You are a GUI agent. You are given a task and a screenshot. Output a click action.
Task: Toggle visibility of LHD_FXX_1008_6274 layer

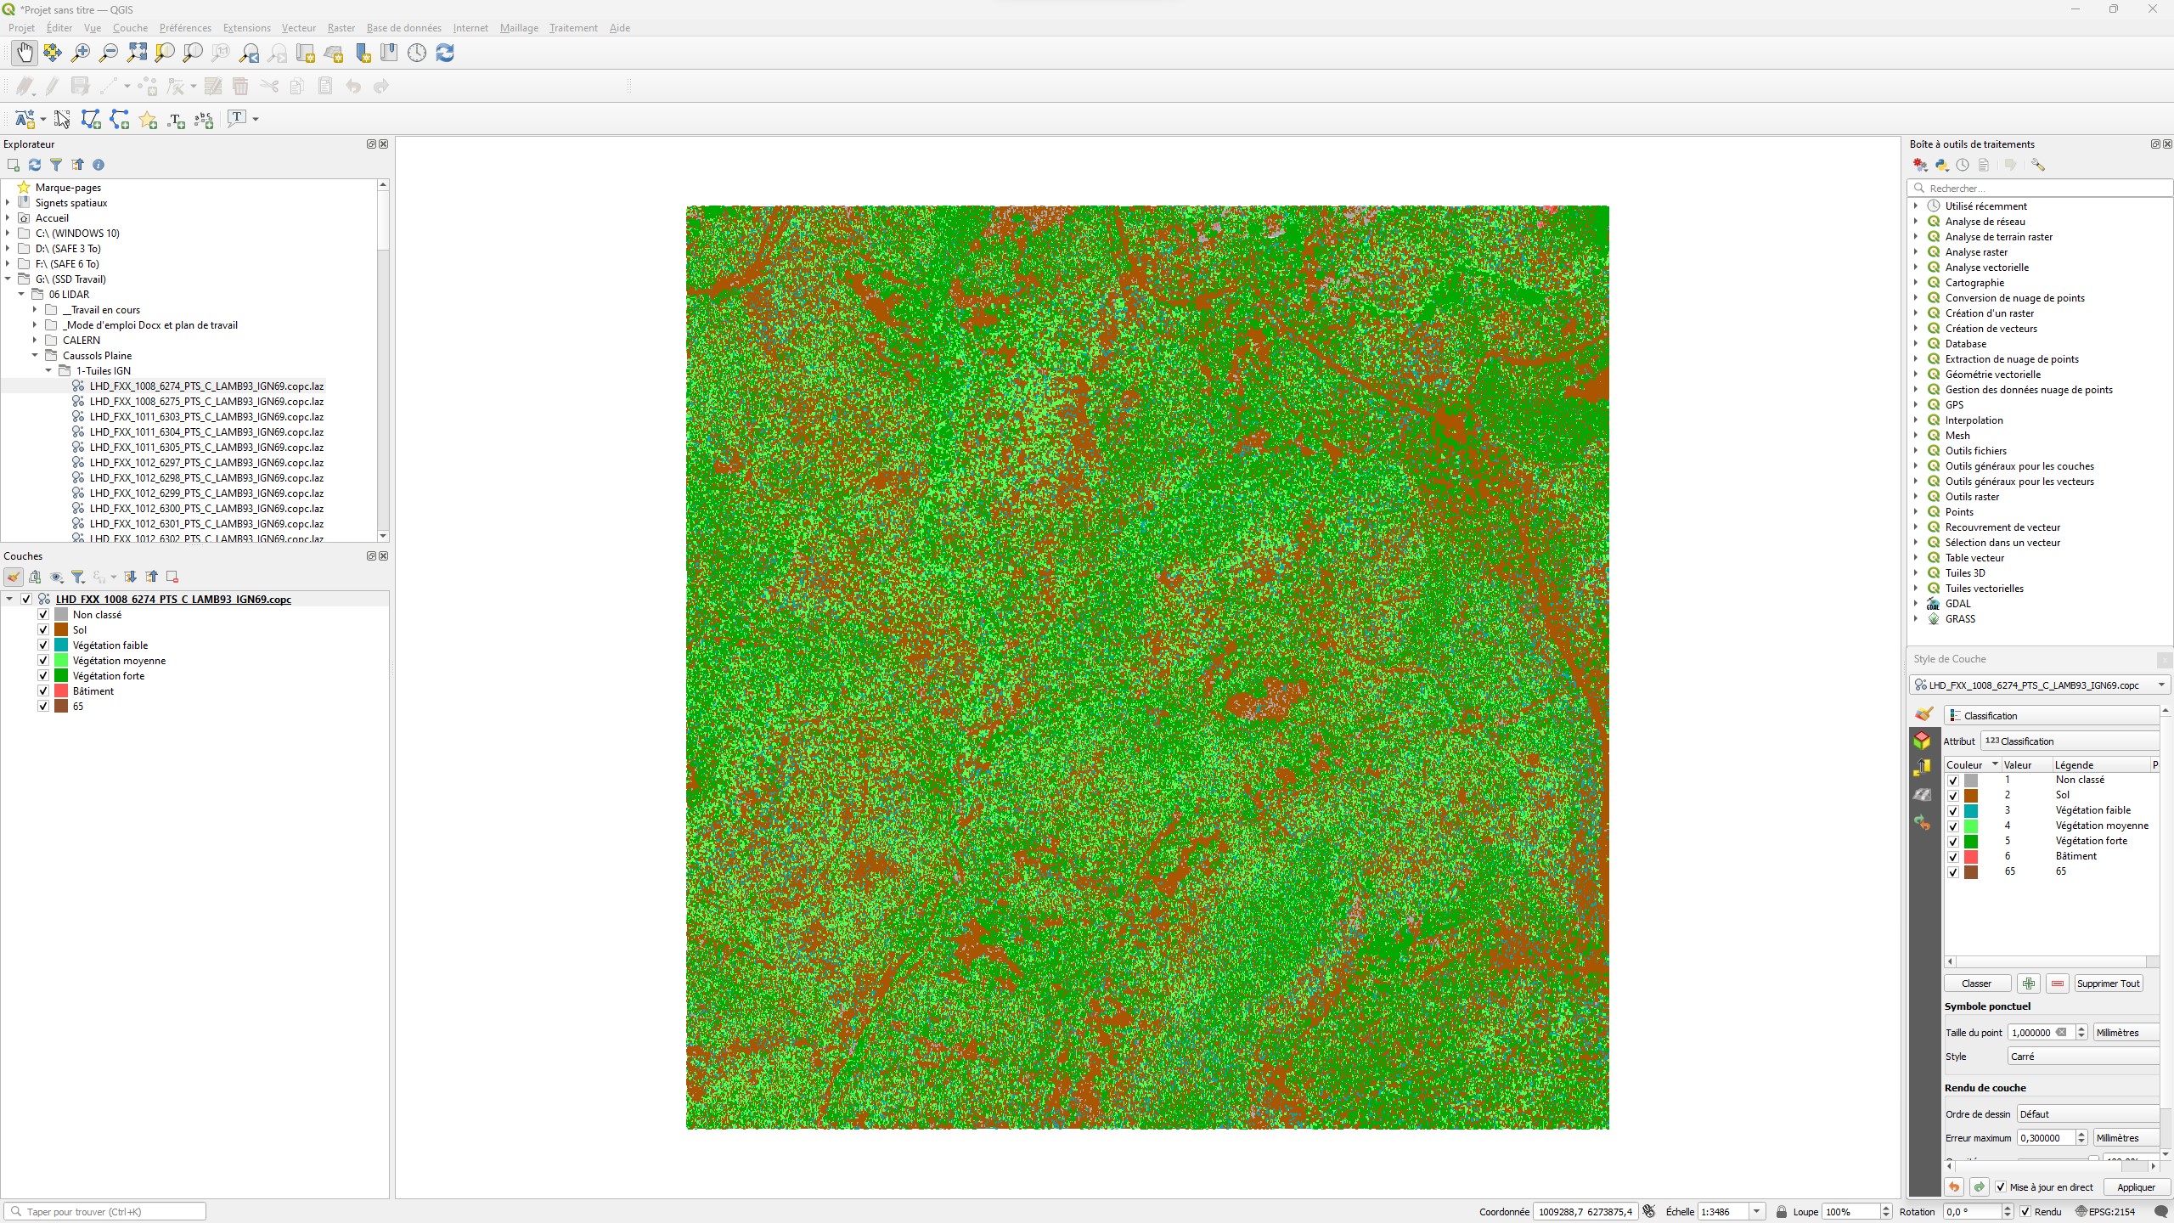[26, 599]
